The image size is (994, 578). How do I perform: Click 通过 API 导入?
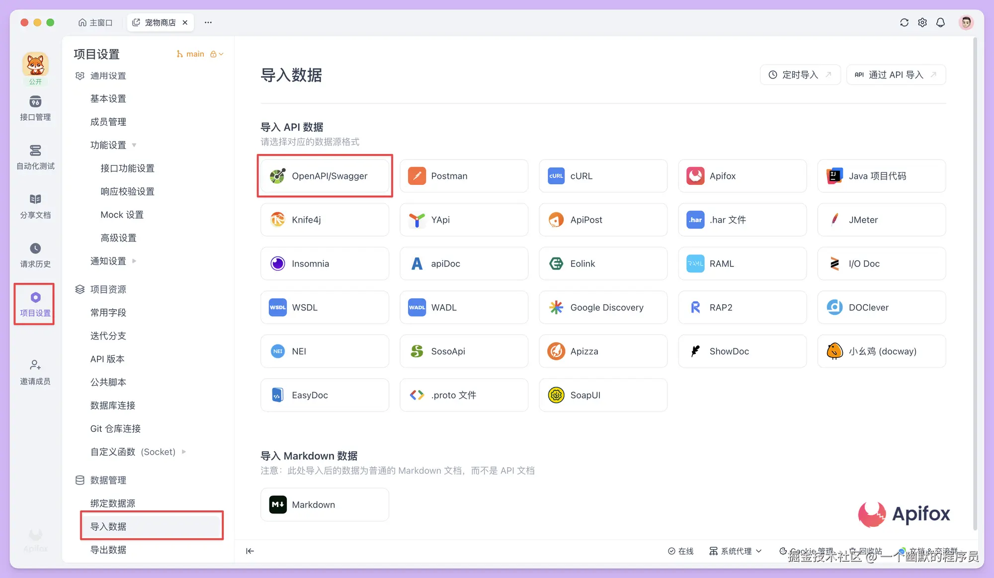coord(896,75)
